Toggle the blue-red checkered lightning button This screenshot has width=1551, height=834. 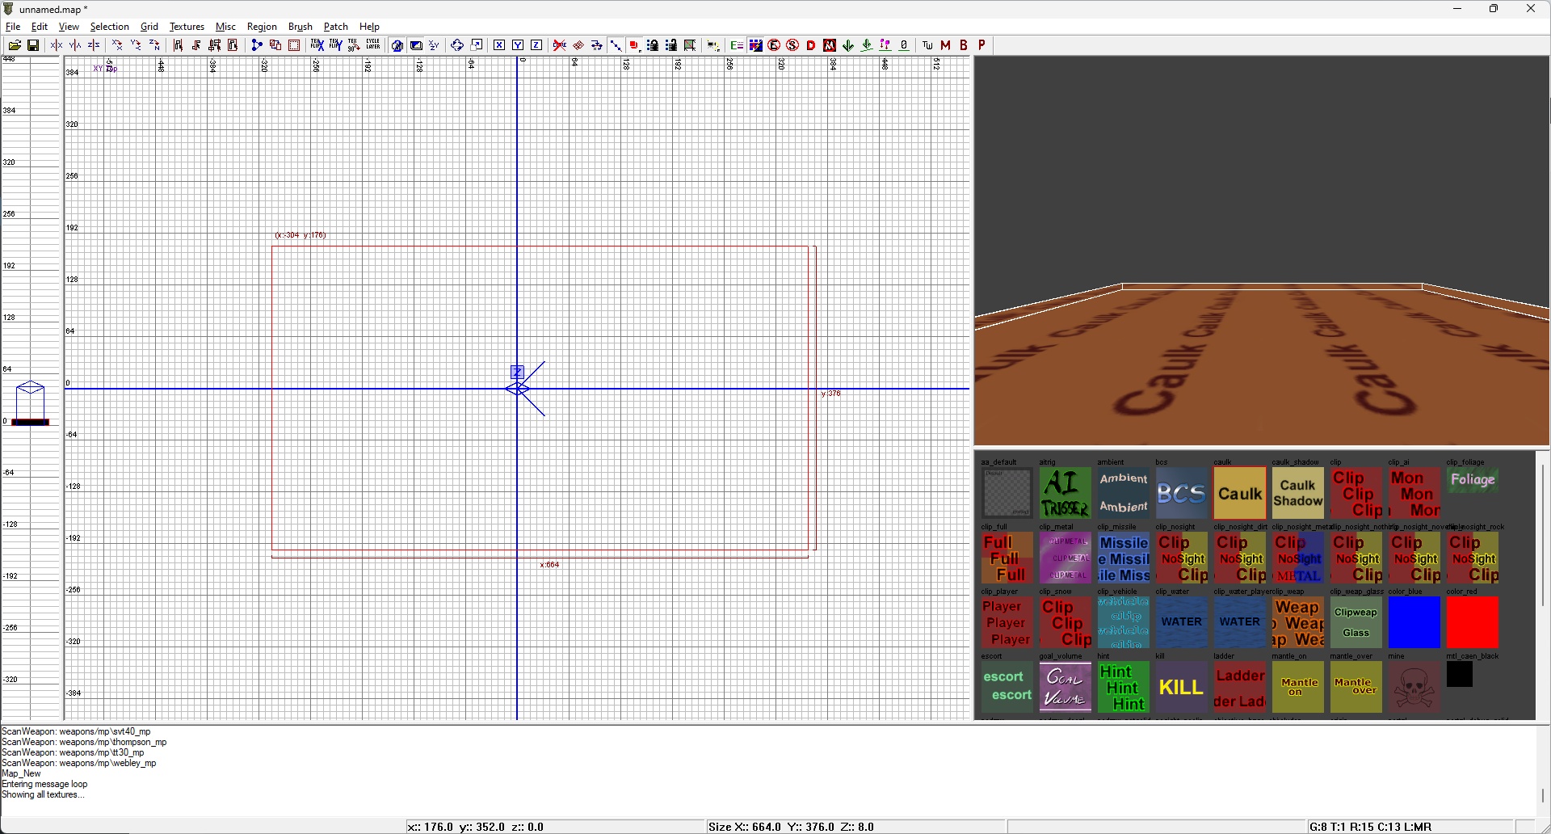pos(756,46)
